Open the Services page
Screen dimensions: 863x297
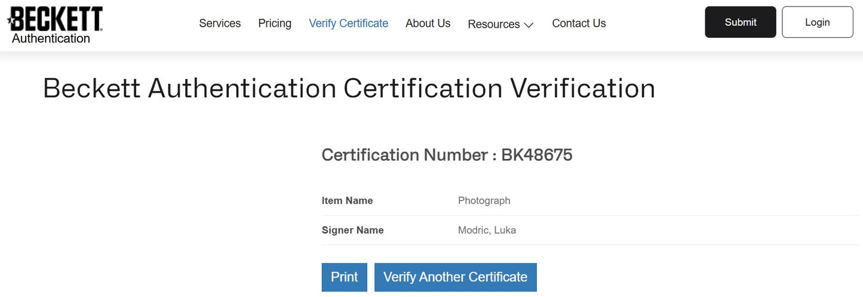(x=220, y=23)
